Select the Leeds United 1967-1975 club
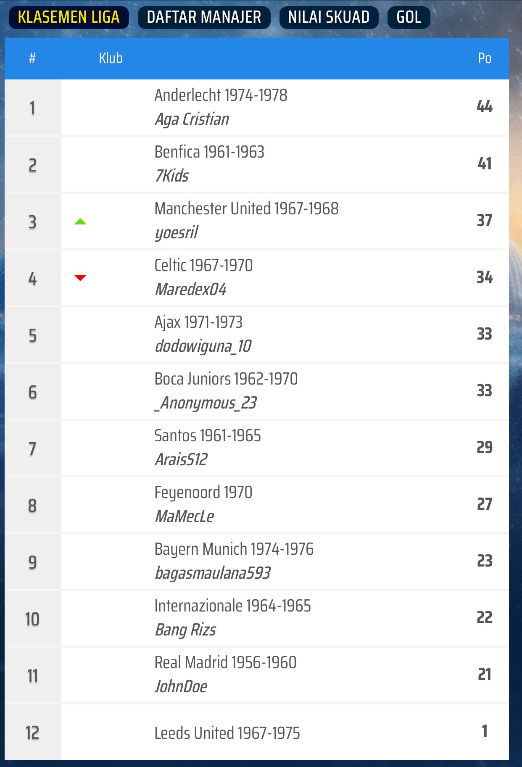 (227, 733)
